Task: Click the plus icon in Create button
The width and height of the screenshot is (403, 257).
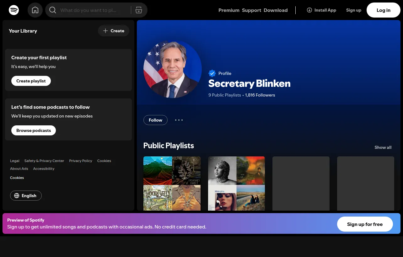Action: click(105, 31)
